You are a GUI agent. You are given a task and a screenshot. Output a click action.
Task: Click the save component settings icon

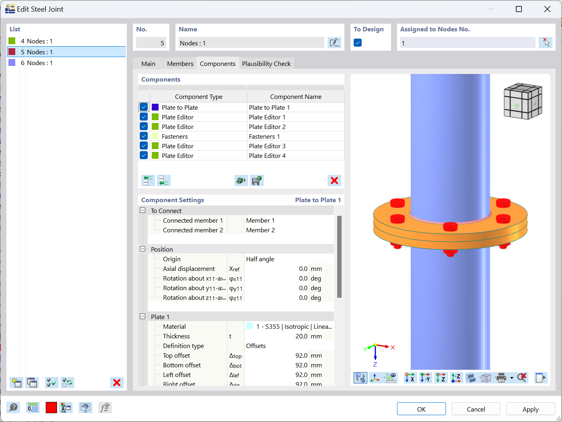pos(257,180)
